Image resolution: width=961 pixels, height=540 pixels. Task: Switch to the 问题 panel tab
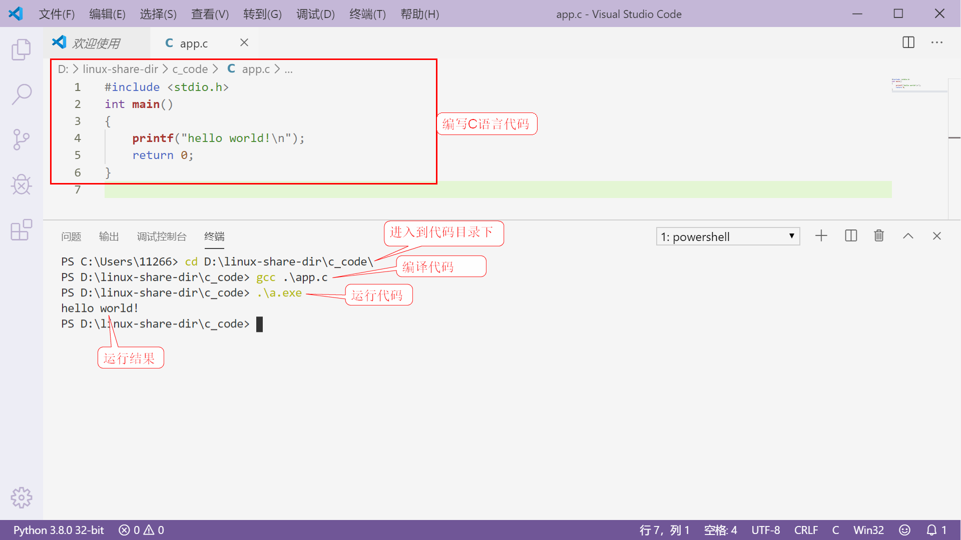tap(71, 236)
